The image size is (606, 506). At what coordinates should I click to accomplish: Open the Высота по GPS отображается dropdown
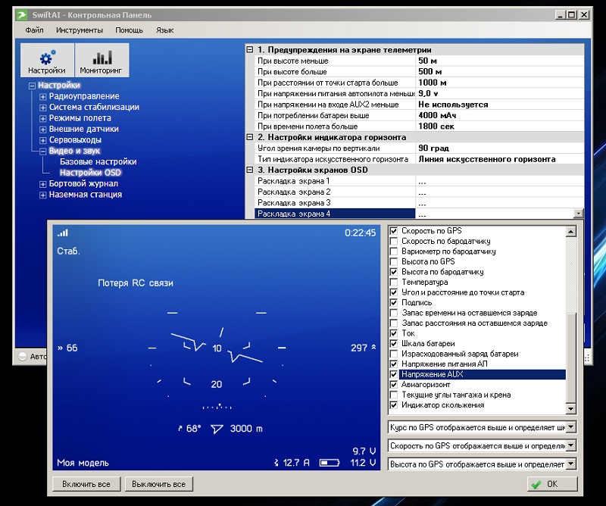pos(571,464)
